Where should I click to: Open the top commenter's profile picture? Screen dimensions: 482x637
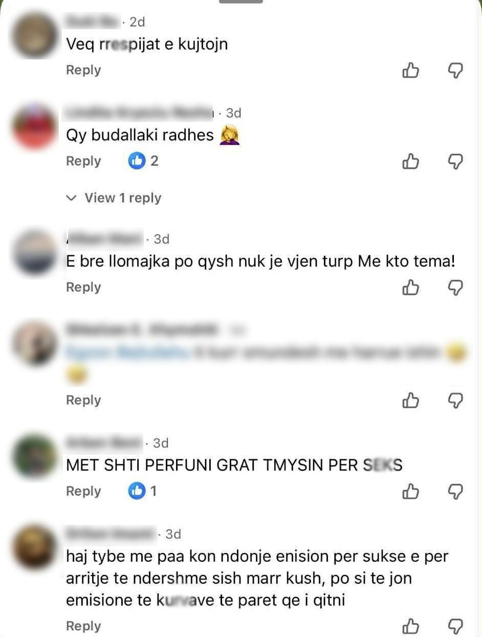35,35
